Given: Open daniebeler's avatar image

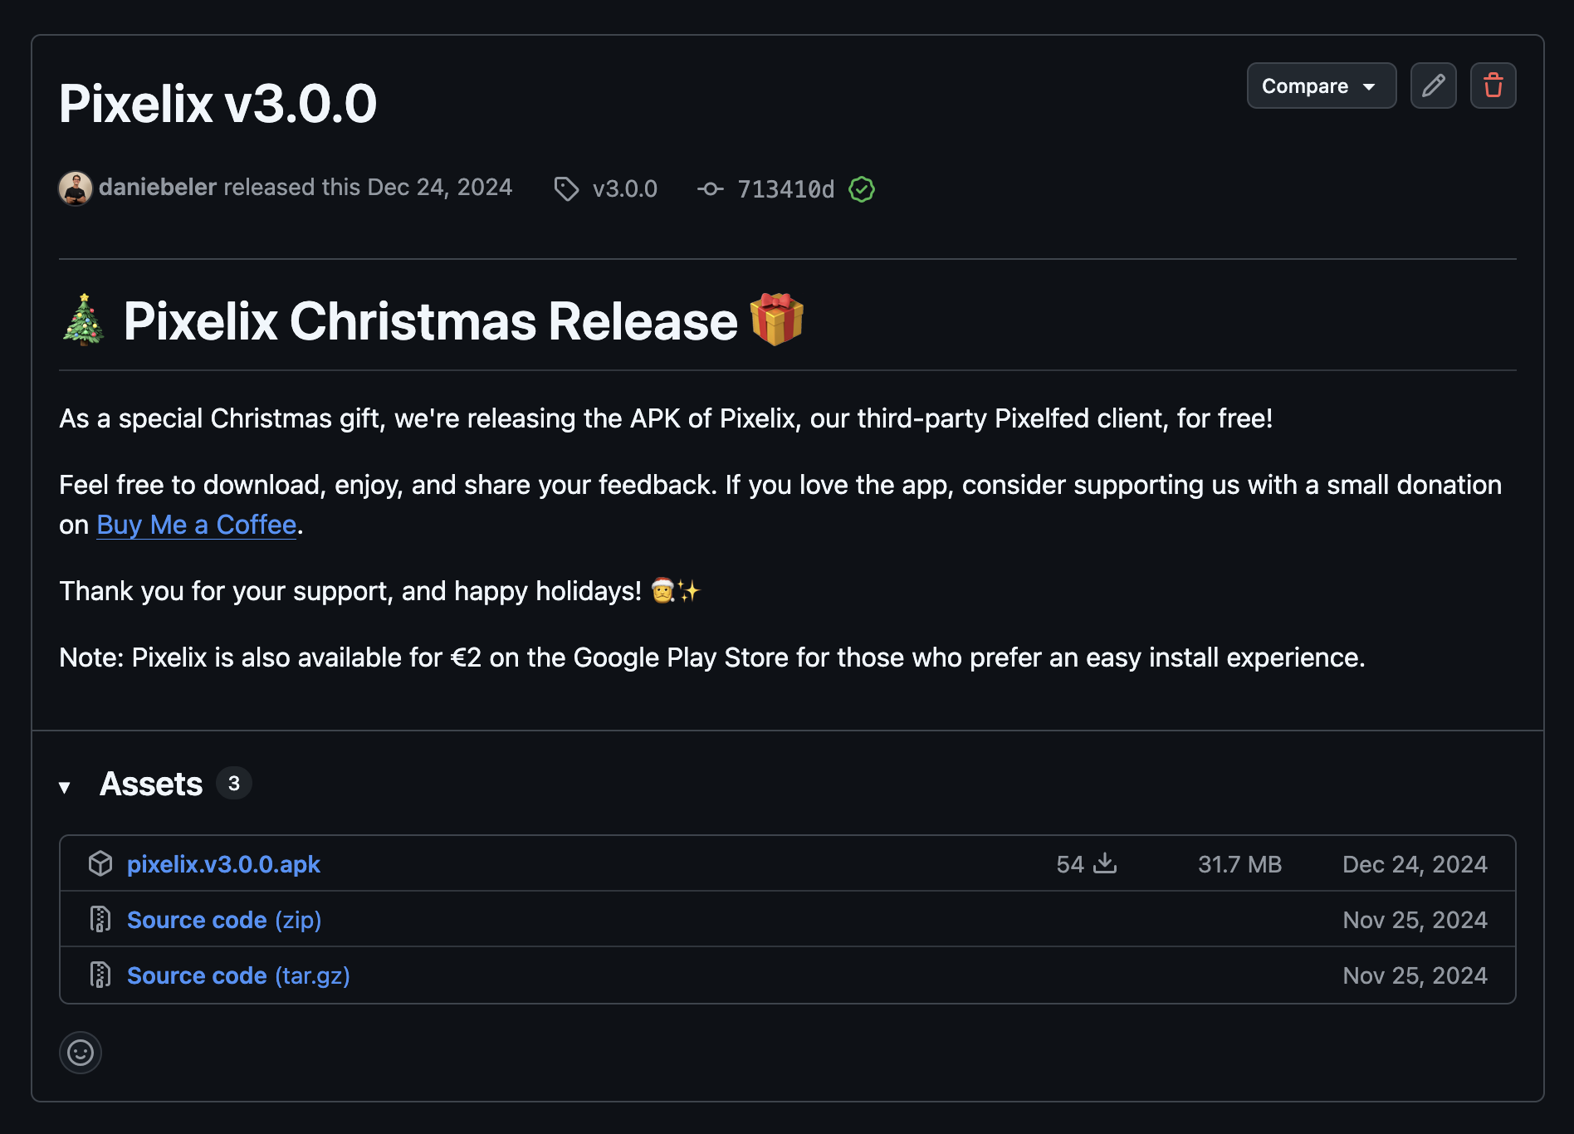Looking at the screenshot, I should point(76,188).
